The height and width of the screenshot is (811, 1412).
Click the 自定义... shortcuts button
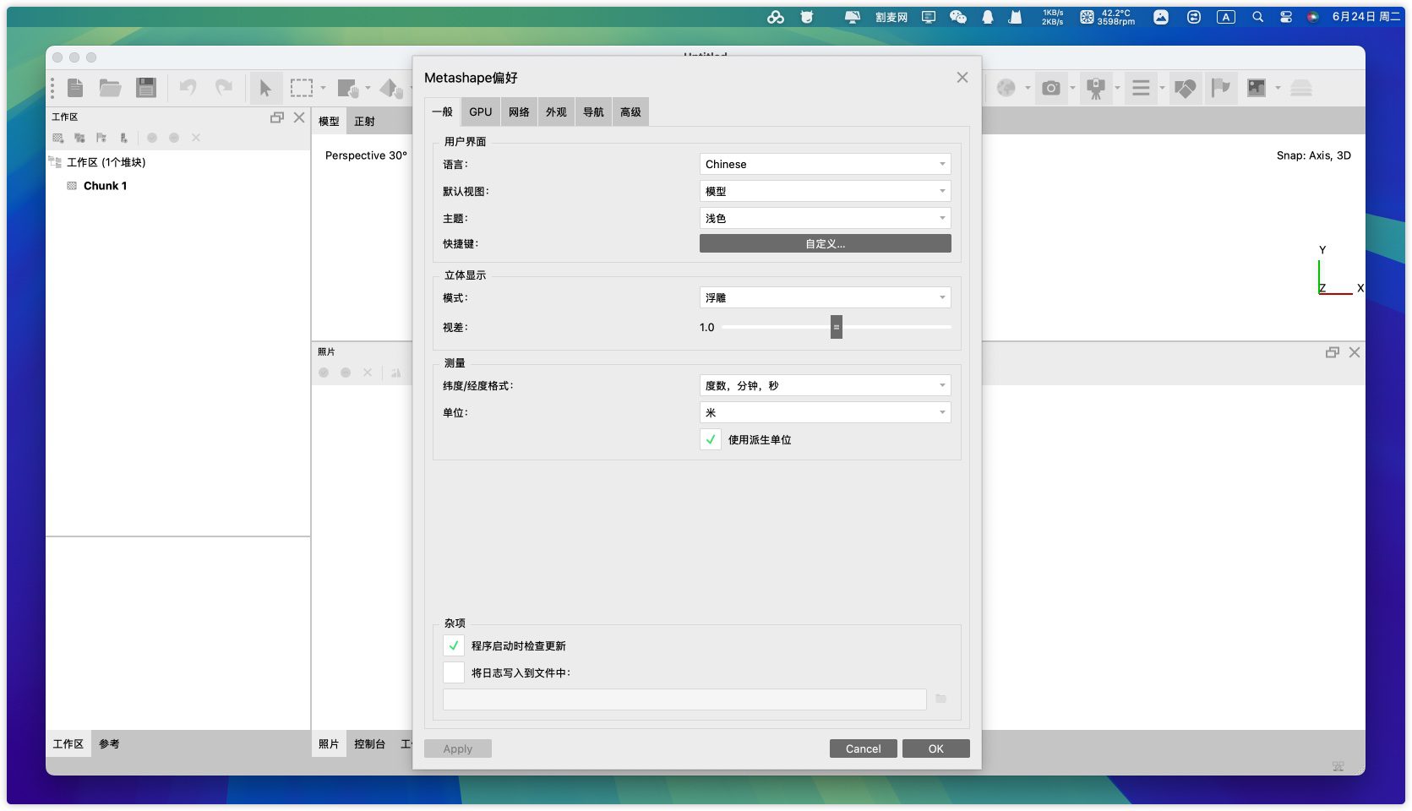point(825,243)
